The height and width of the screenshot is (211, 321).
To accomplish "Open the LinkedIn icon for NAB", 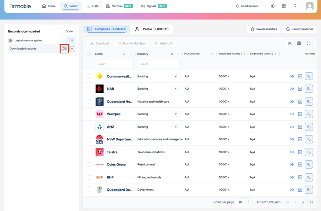I will [300, 89].
